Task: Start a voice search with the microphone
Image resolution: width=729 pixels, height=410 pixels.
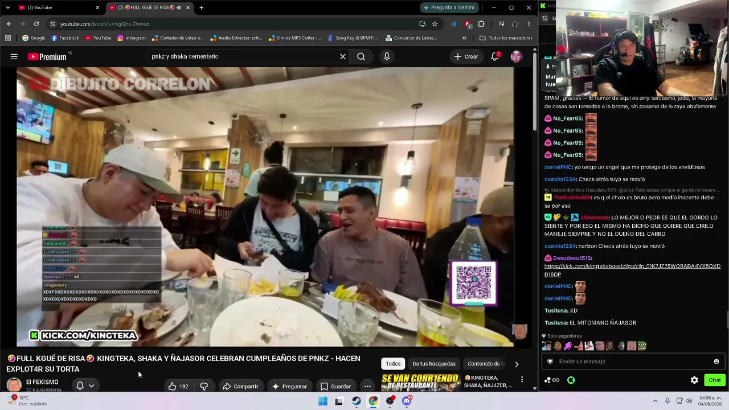Action: (x=387, y=56)
